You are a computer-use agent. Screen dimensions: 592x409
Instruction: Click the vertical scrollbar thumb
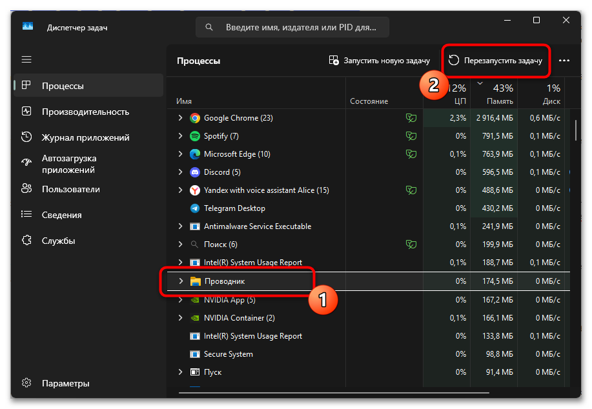[x=576, y=130]
